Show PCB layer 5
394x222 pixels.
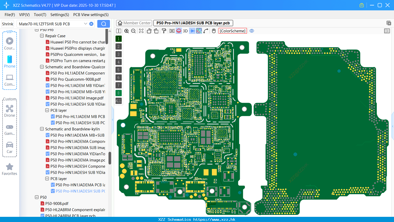click(118, 70)
